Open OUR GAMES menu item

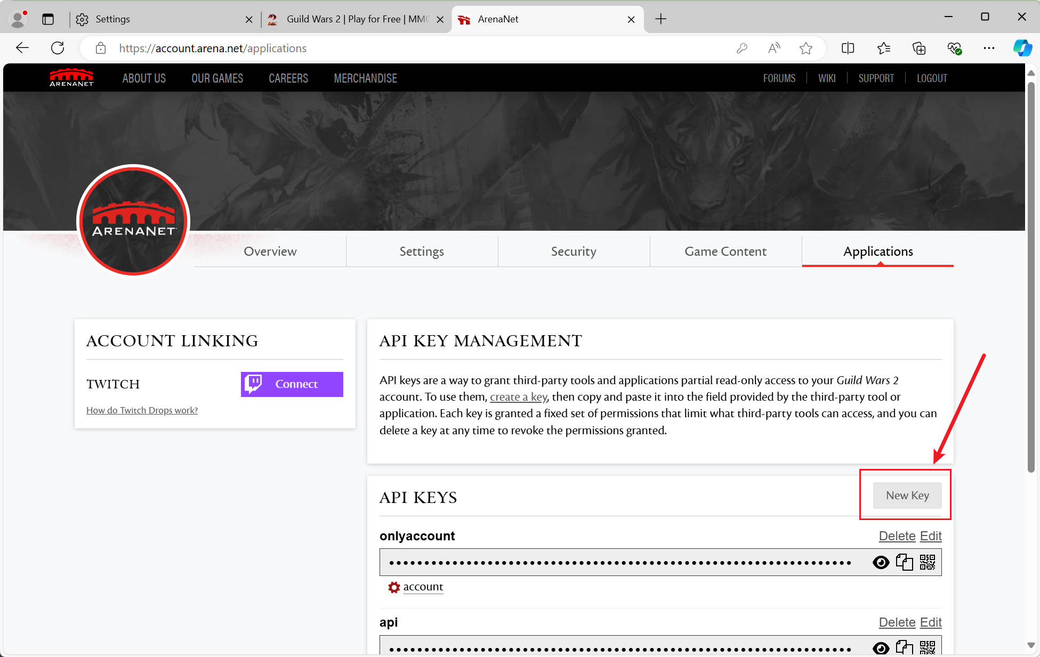(217, 78)
